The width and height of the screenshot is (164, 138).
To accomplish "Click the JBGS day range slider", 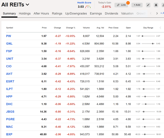I will pos(148,112).
